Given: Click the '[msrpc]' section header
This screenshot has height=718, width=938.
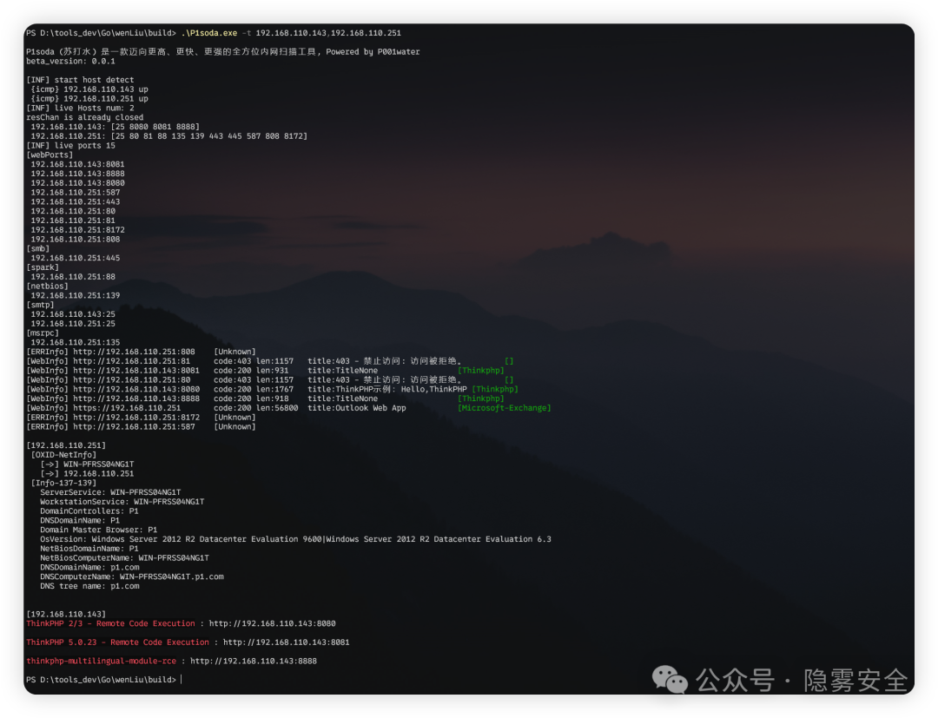Looking at the screenshot, I should pyautogui.click(x=43, y=333).
